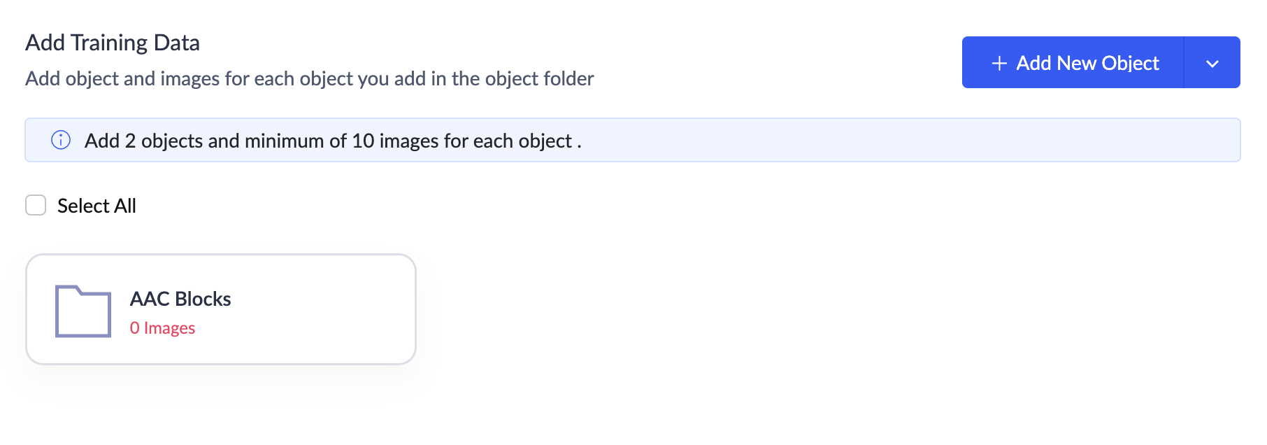
Task: Click the AAC Blocks folder icon
Action: click(x=83, y=311)
